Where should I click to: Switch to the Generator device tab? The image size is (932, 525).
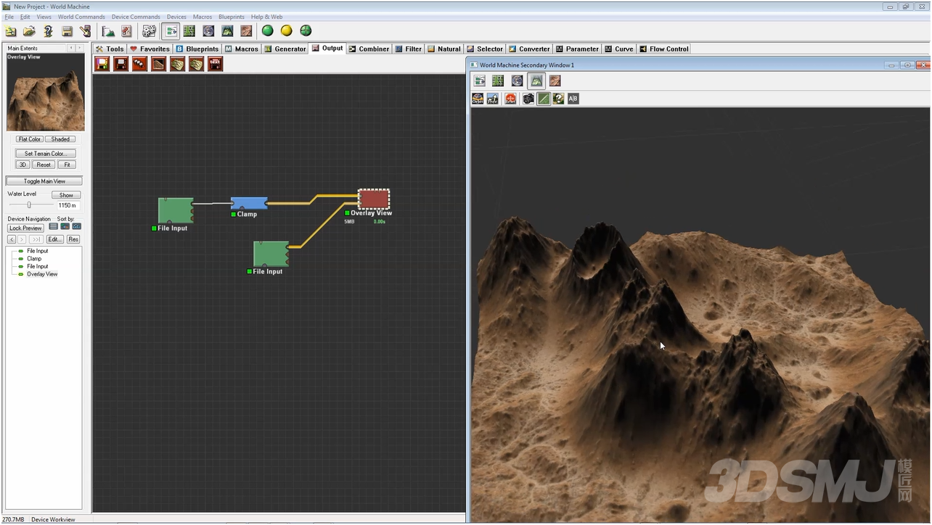(285, 49)
